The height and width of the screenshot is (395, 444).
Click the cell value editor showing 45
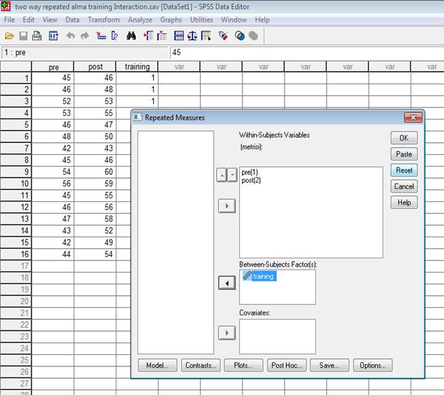pos(307,52)
